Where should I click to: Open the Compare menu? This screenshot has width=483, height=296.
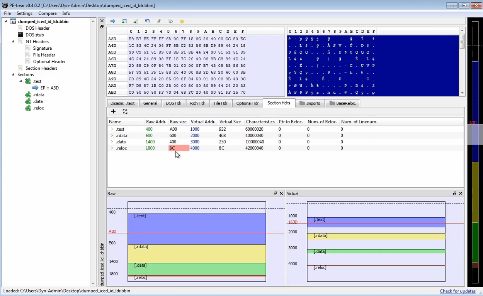tap(47, 13)
